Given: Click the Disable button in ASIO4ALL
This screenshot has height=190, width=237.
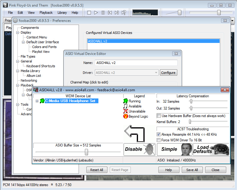Looking at the screenshot, I should click(139, 149).
